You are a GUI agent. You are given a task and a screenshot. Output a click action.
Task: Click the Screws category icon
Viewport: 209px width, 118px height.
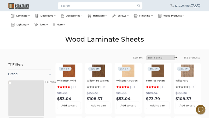click(x=114, y=16)
